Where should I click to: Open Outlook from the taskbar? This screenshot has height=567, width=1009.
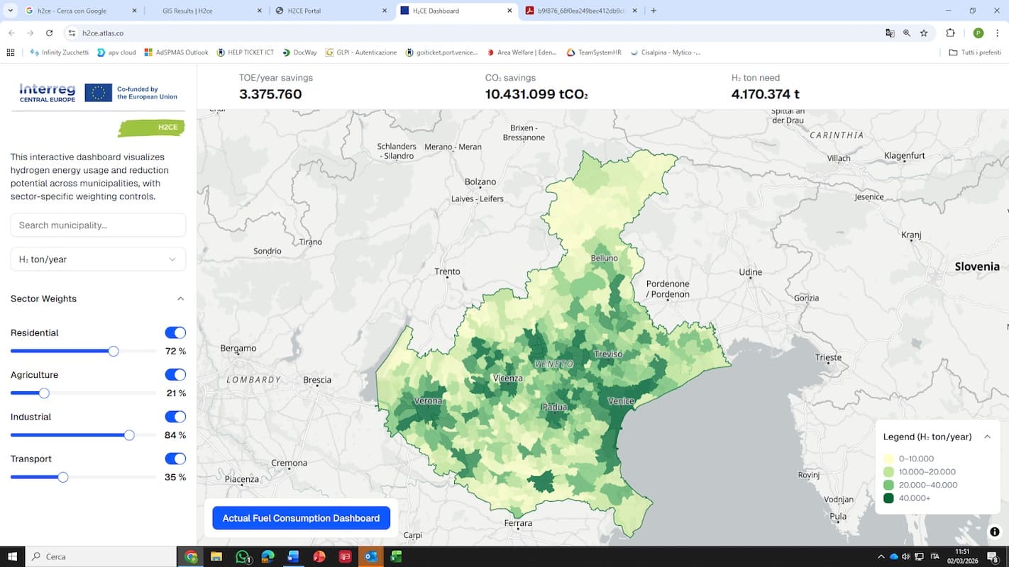(370, 556)
